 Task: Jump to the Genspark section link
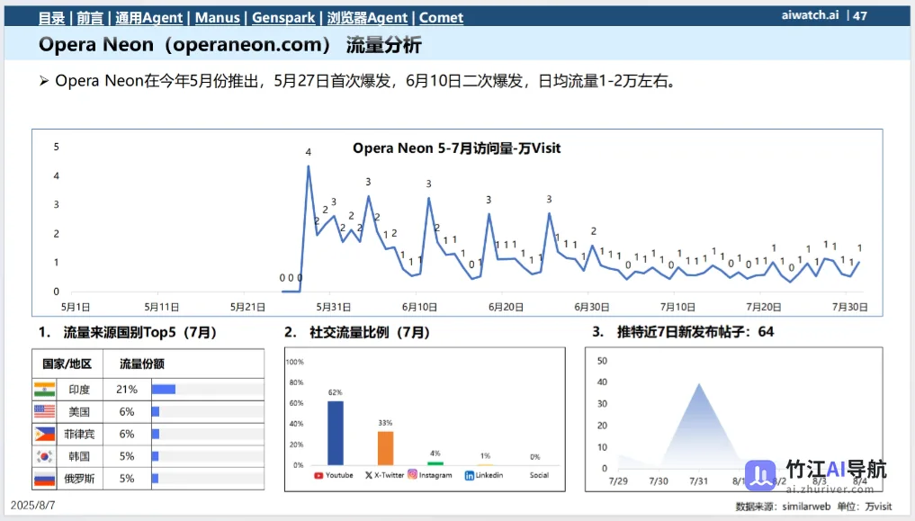pyautogui.click(x=283, y=17)
